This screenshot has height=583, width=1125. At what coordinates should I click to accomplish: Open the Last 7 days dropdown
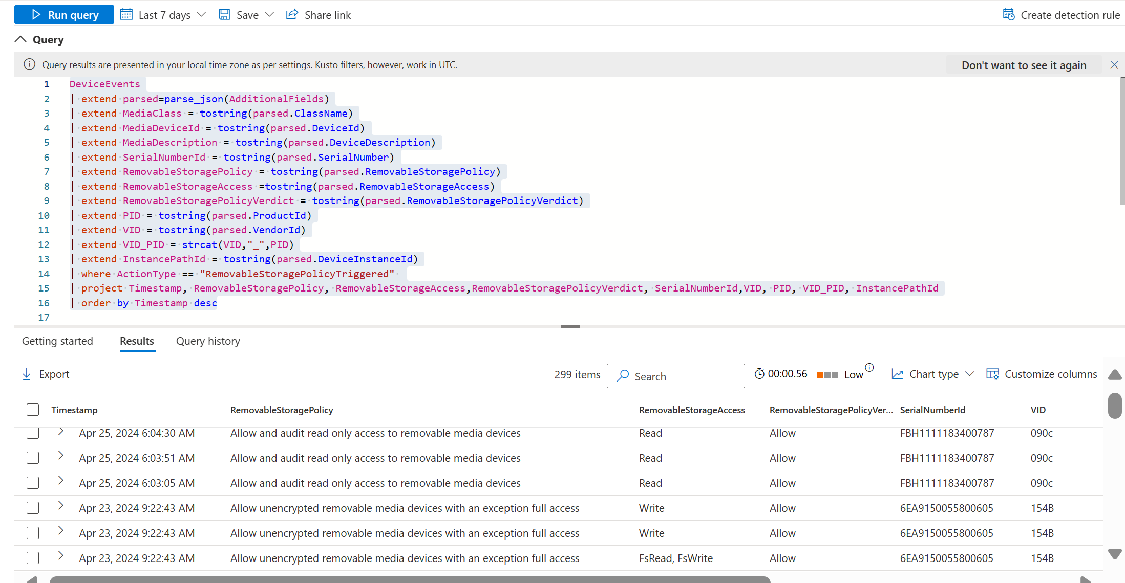(163, 15)
